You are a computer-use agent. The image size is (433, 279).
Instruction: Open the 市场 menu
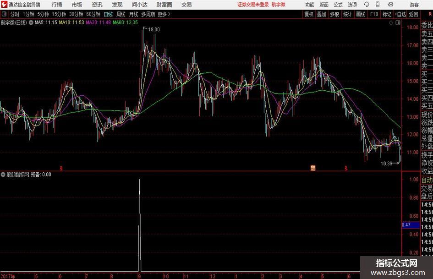pyautogui.click(x=77, y=5)
